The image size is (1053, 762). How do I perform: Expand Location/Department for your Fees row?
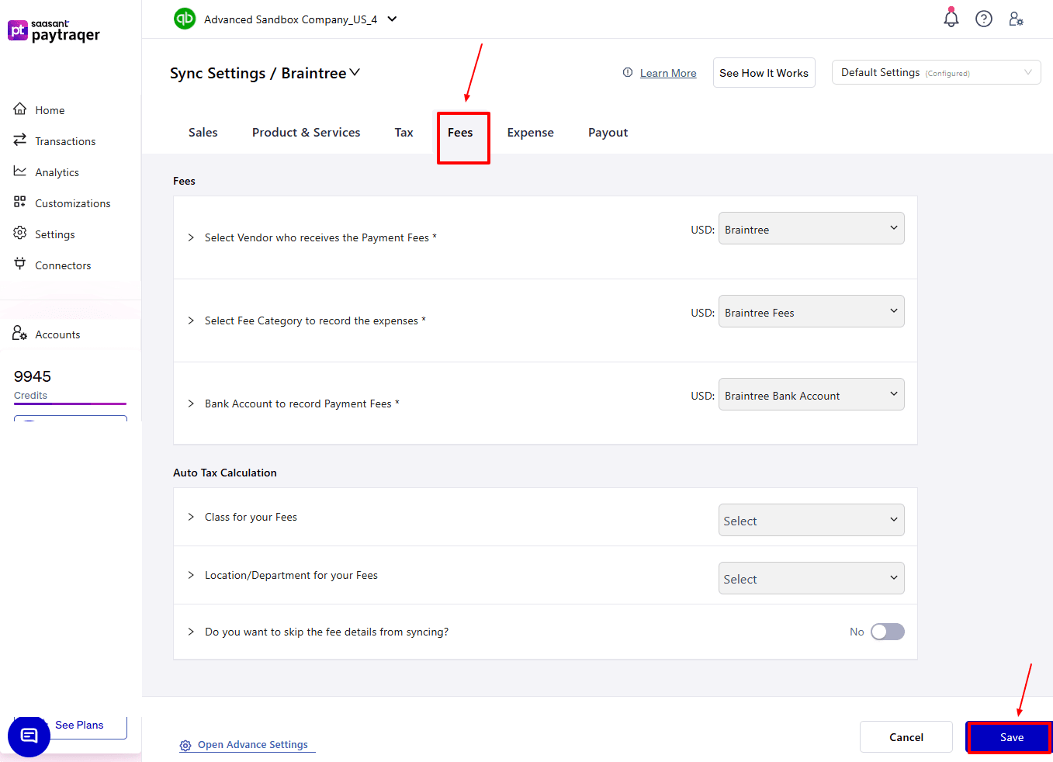(191, 575)
